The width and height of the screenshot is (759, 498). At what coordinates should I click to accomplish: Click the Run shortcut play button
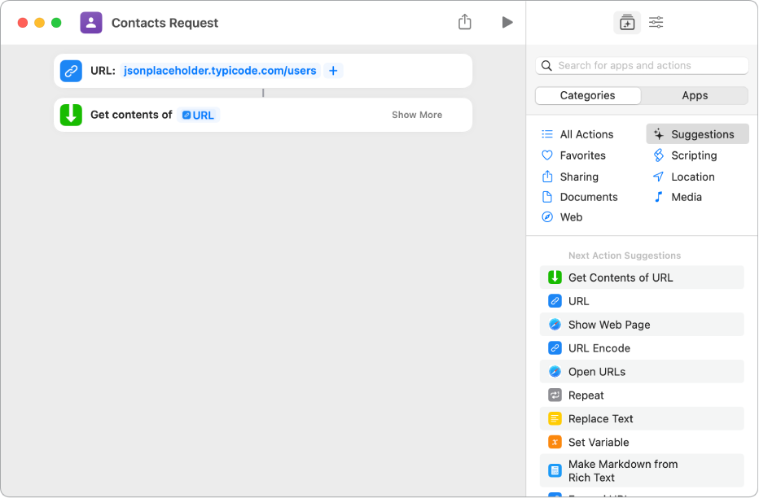(x=507, y=22)
